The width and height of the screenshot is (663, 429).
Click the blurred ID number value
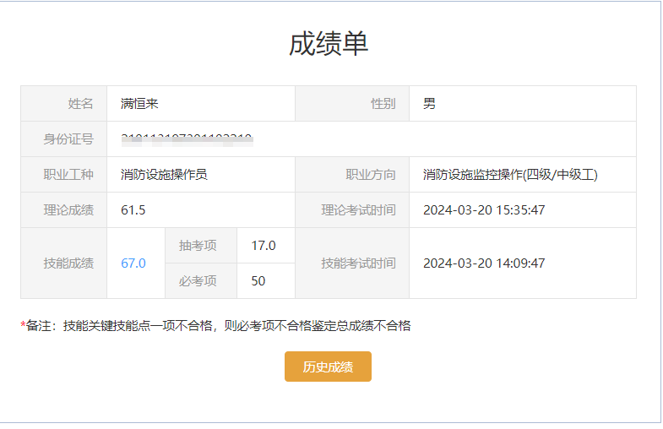187,138
